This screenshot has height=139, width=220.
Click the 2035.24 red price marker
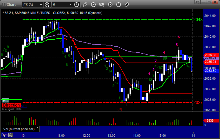211,62
